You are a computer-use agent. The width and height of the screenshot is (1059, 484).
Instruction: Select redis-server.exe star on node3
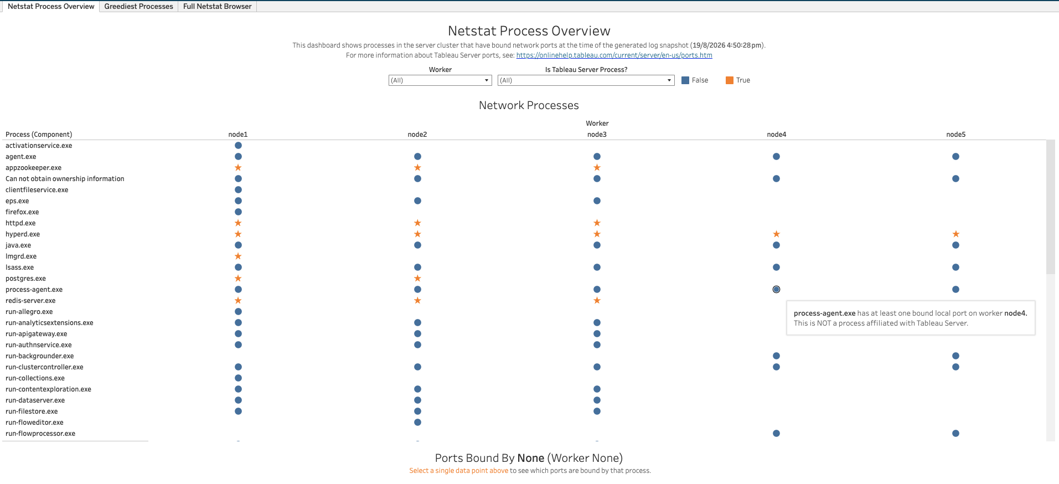597,301
